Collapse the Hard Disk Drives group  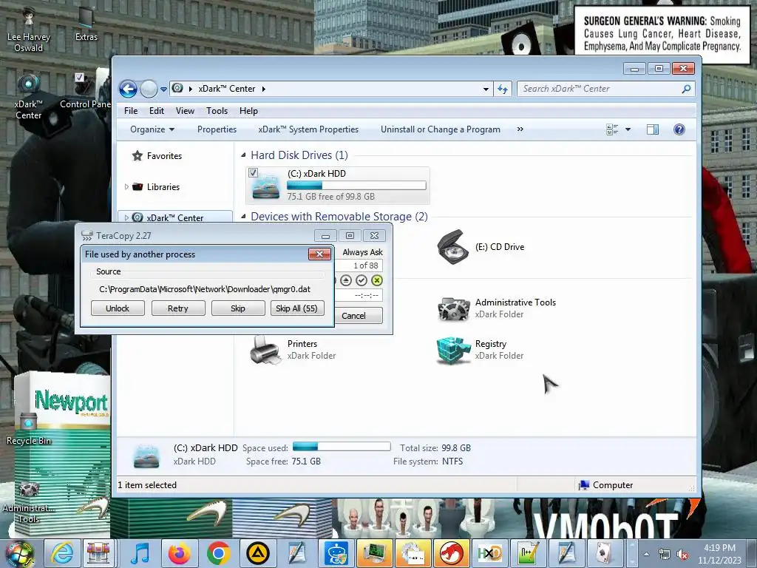point(243,155)
